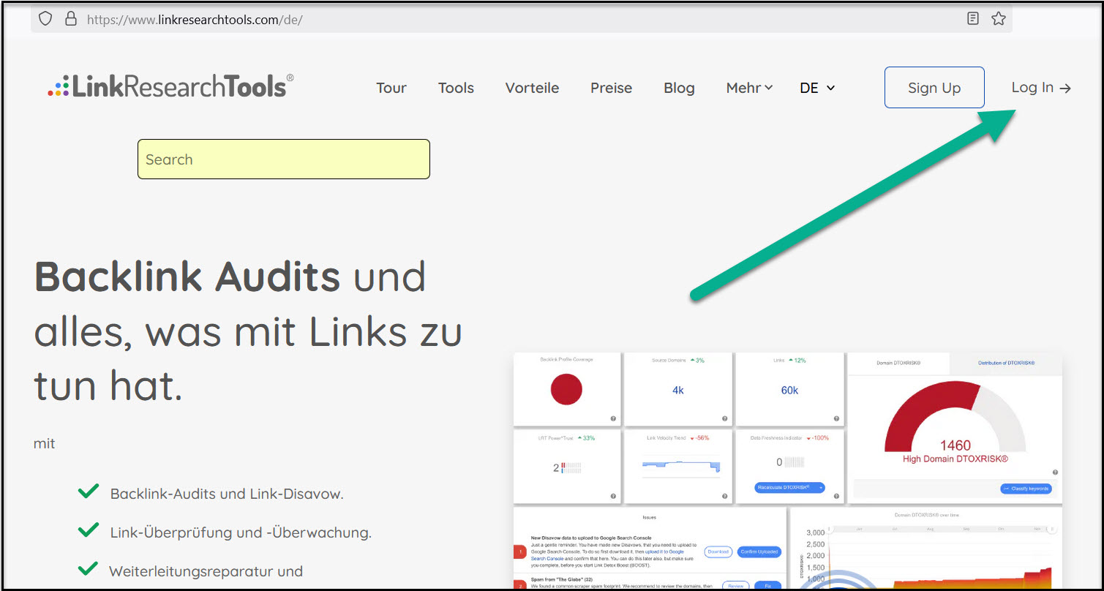Image resolution: width=1104 pixels, height=591 pixels.
Task: Switch to Domain DTOXRISK tab
Action: coord(898,363)
